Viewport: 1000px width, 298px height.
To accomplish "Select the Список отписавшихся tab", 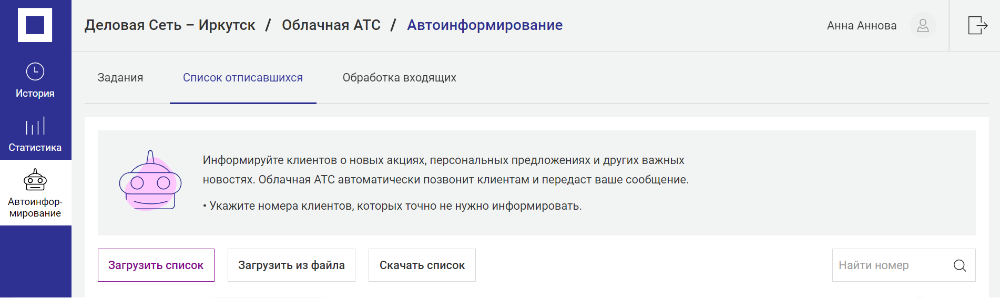I will tap(243, 78).
